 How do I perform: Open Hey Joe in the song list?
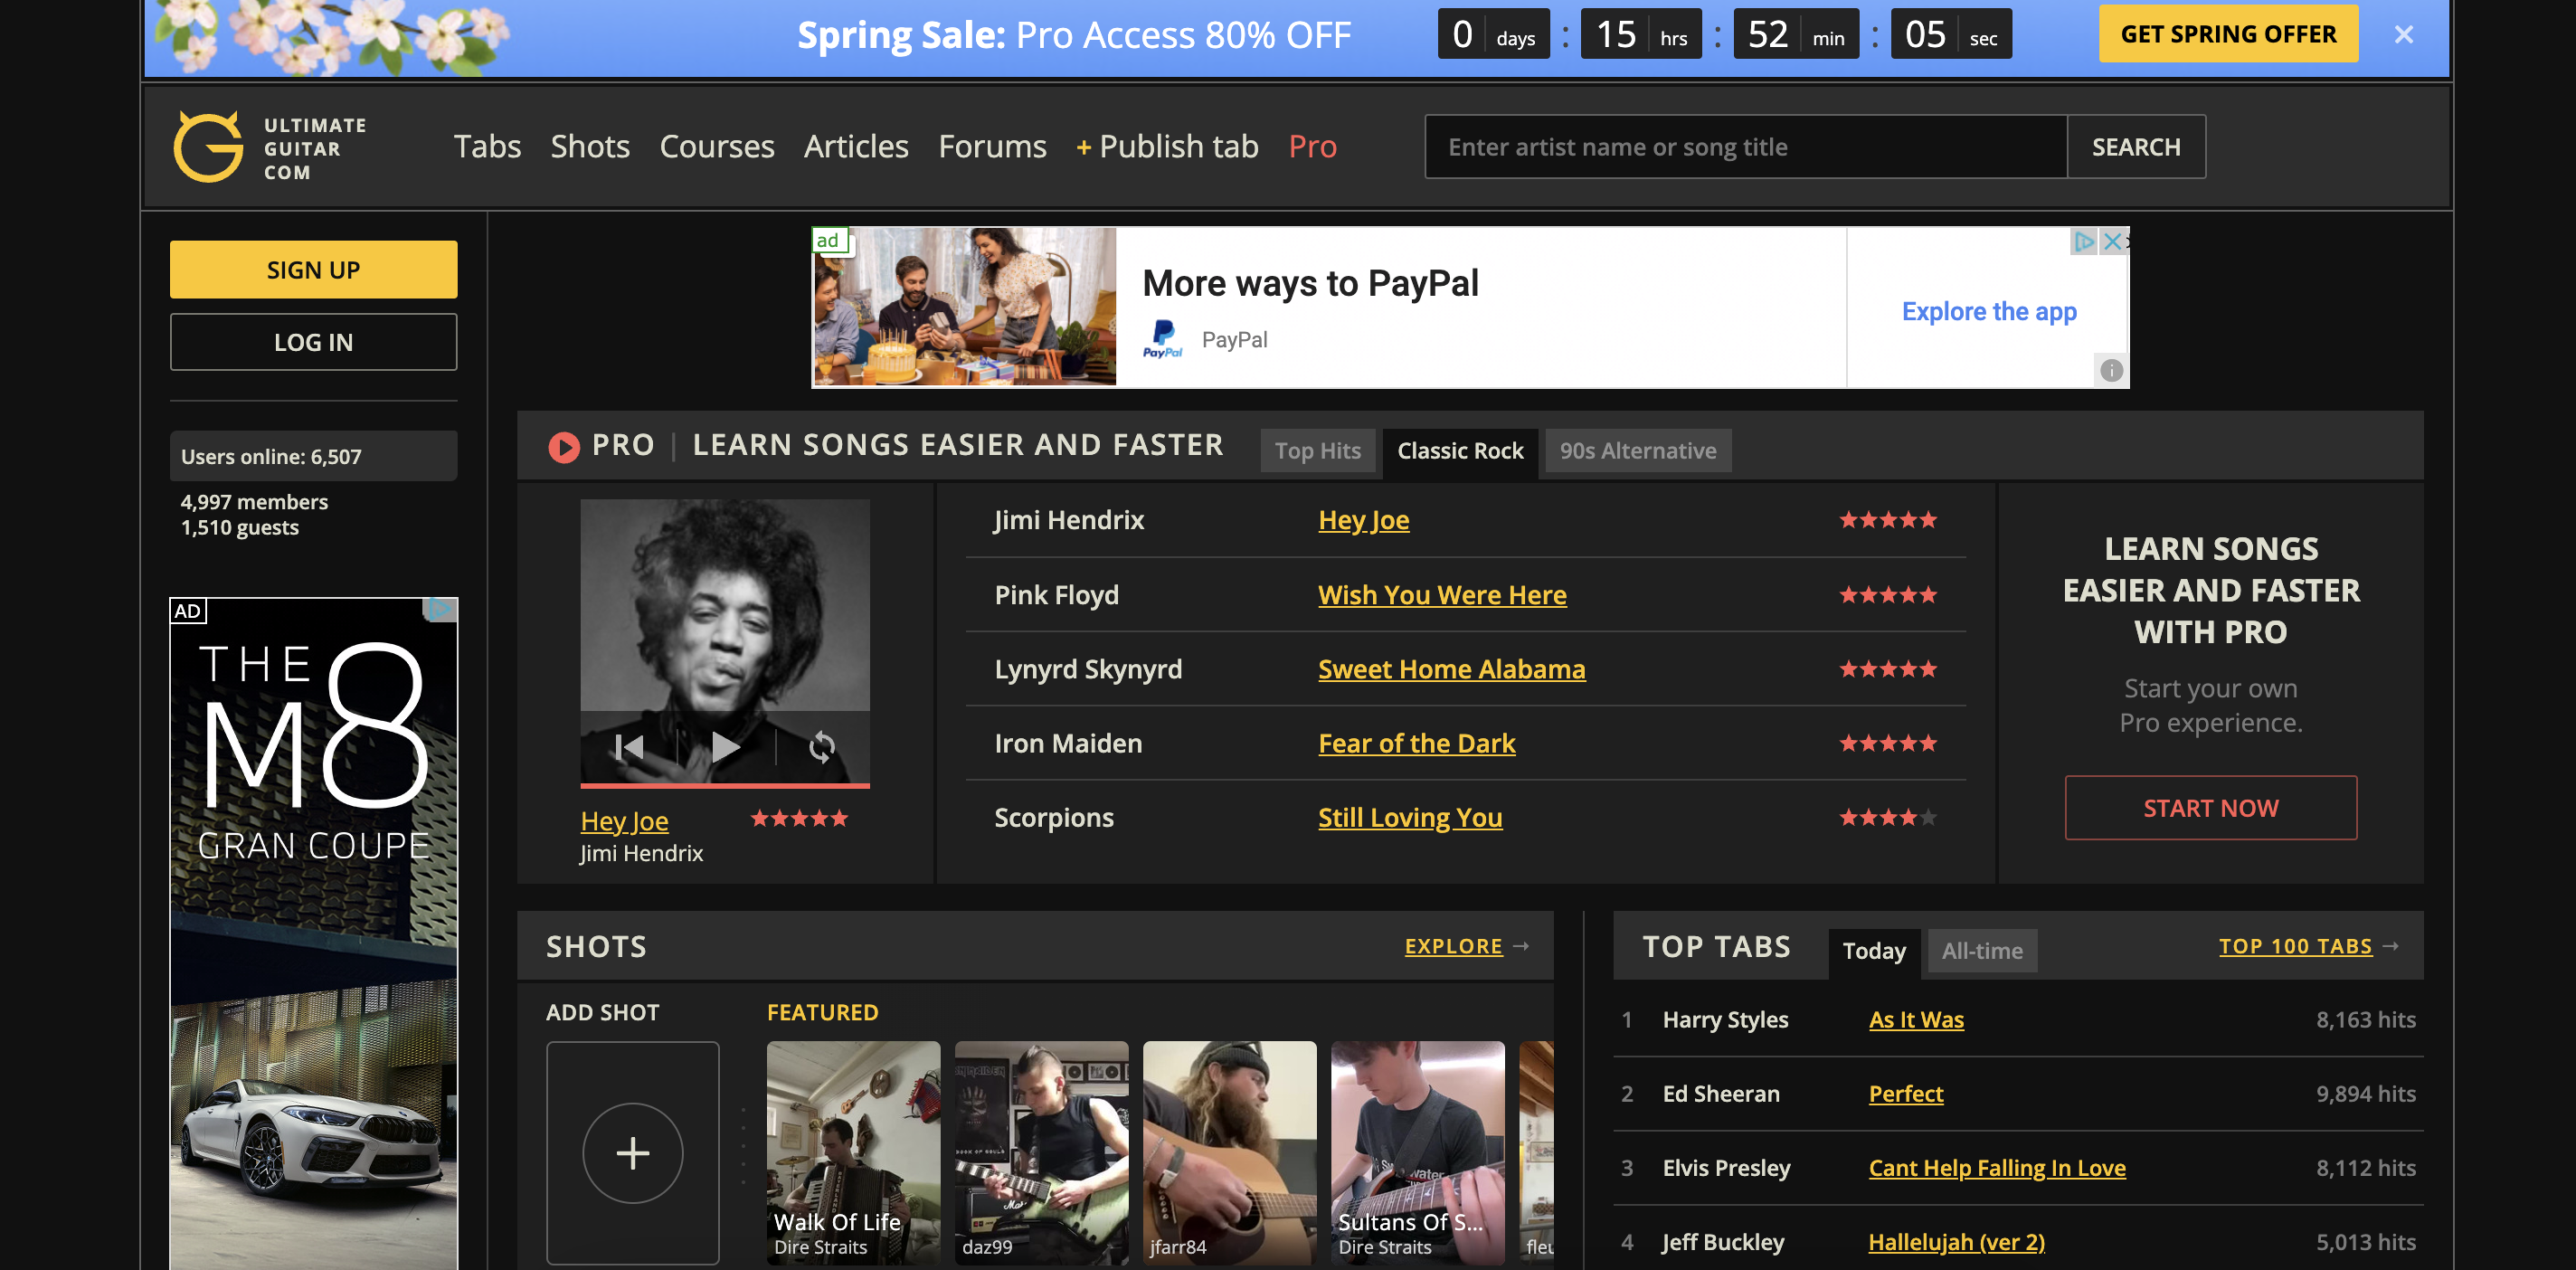tap(1363, 520)
